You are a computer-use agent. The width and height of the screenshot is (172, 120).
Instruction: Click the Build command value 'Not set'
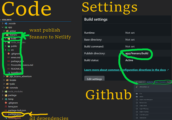click(x=130, y=47)
